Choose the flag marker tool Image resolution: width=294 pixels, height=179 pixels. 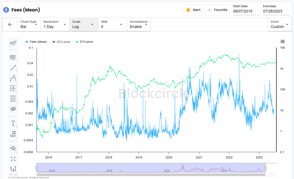pyautogui.click(x=13, y=134)
